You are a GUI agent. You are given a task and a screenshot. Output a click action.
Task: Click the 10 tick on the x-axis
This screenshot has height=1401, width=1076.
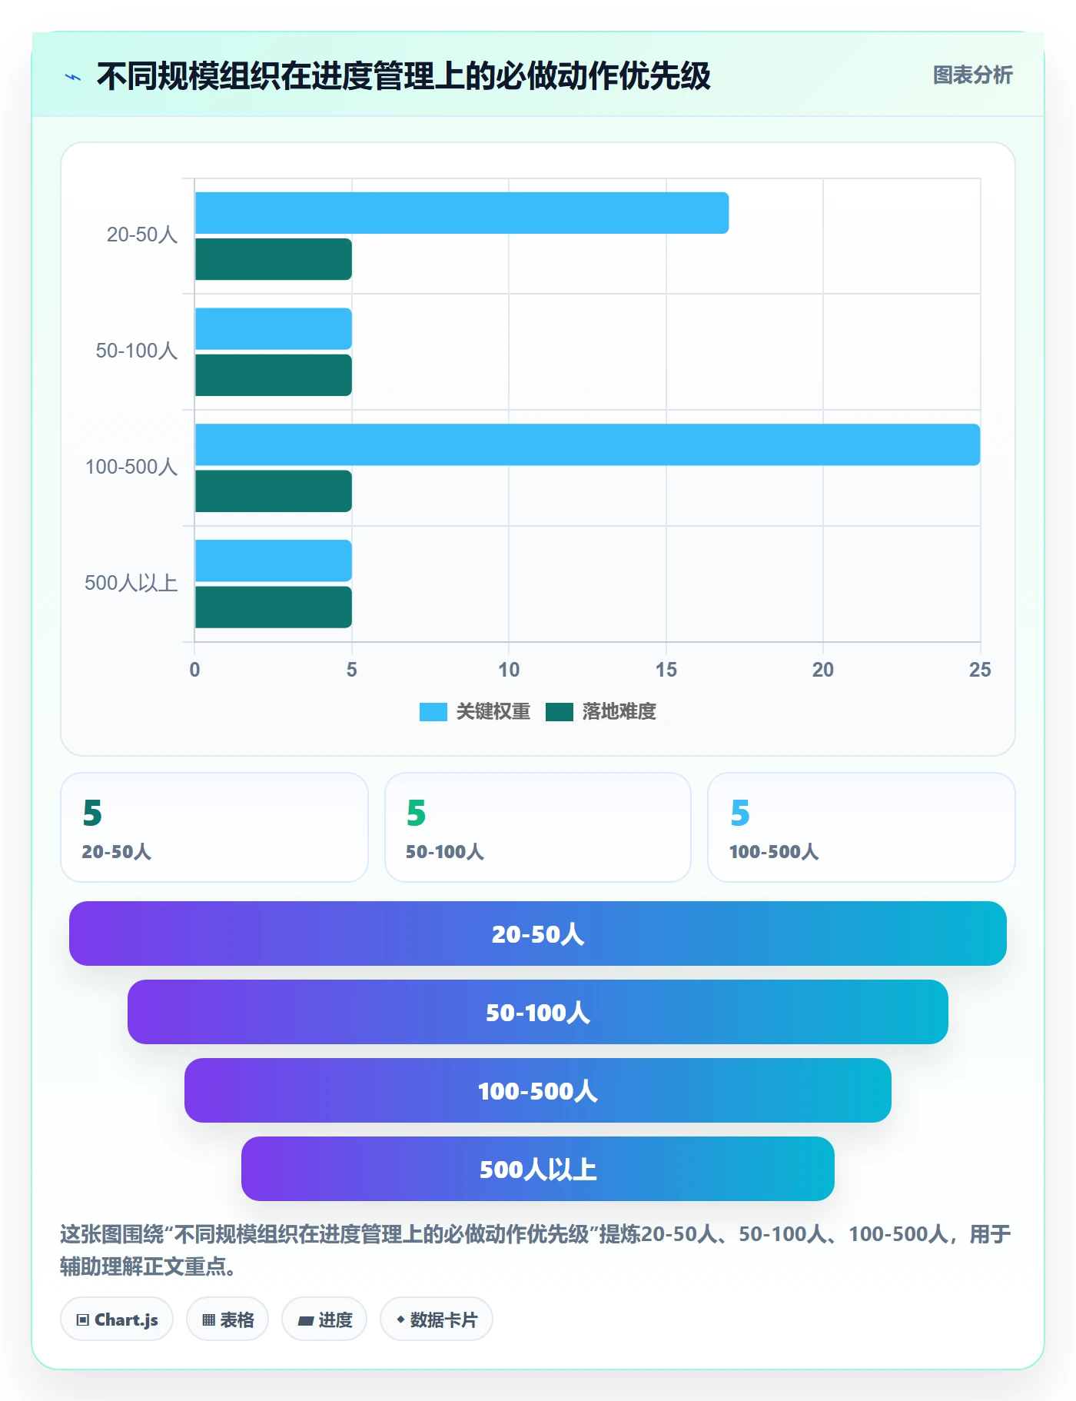point(509,670)
